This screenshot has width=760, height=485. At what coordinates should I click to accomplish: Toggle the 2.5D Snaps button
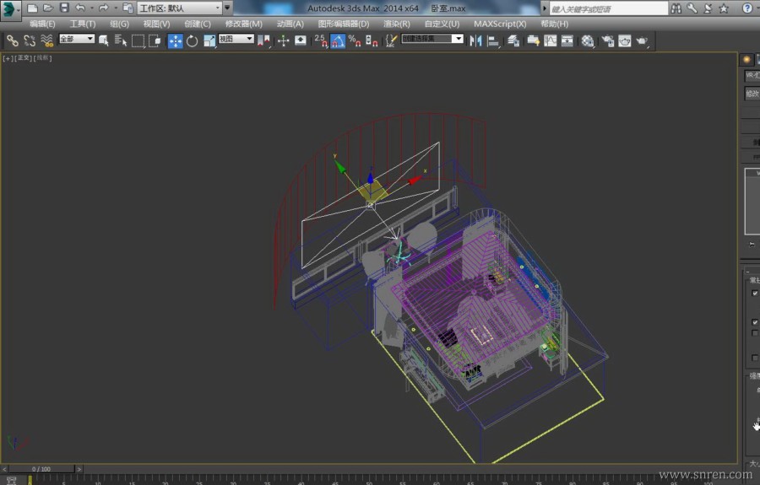pyautogui.click(x=320, y=41)
